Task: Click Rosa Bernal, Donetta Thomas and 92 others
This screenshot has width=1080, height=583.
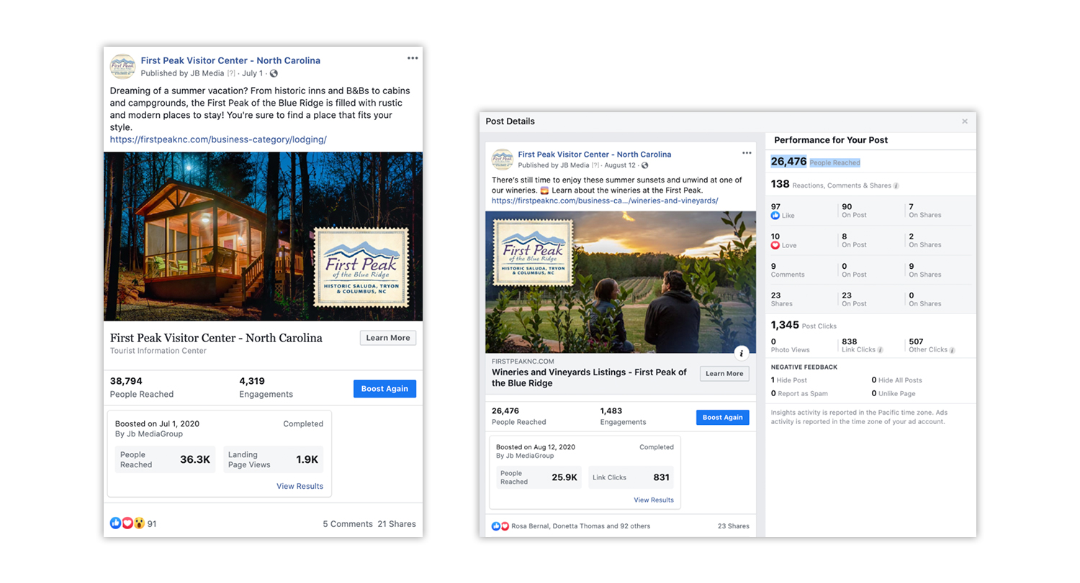Action: click(x=580, y=526)
